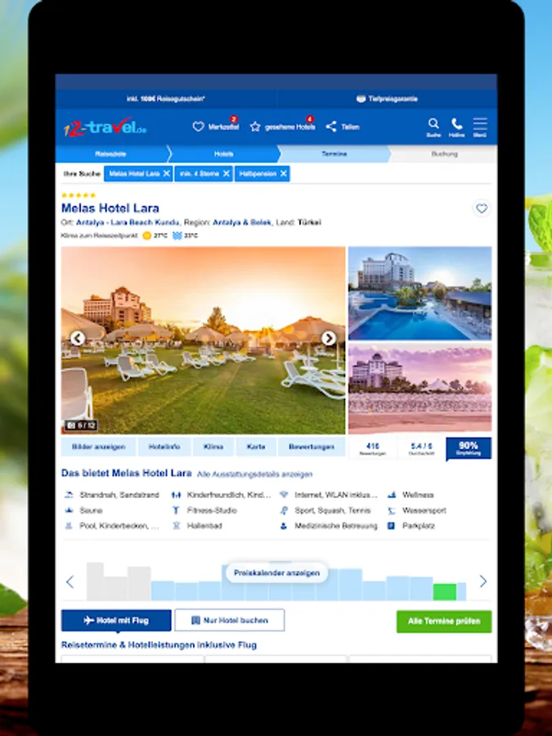Select Hotel mit Flug option
Image resolution: width=552 pixels, height=736 pixels.
point(116,621)
